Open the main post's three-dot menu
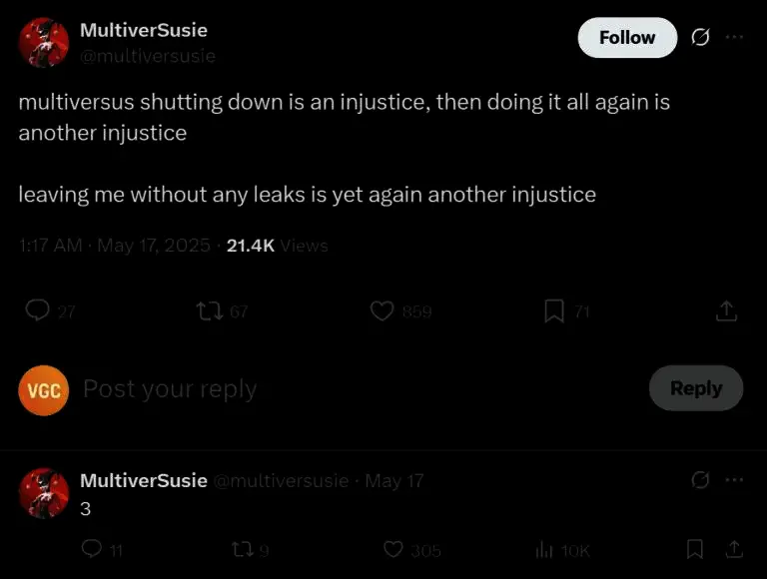 coord(735,37)
